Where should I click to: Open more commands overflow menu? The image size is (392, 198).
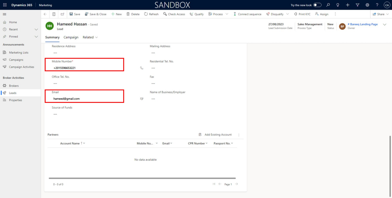coord(335,14)
